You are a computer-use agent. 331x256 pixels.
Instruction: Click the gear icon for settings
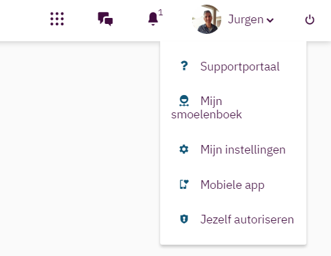click(184, 149)
